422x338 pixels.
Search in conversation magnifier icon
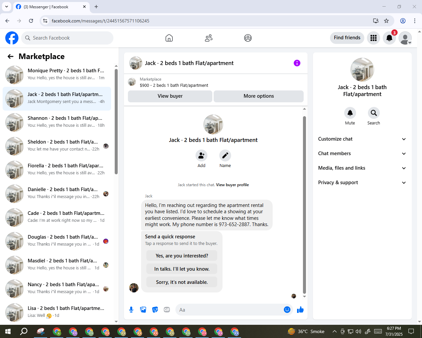point(374,113)
